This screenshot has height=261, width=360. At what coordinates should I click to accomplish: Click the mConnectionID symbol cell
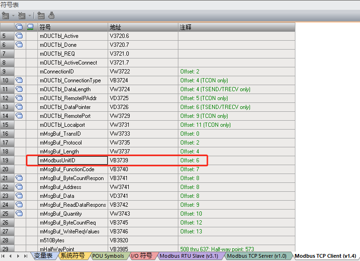tap(73, 71)
